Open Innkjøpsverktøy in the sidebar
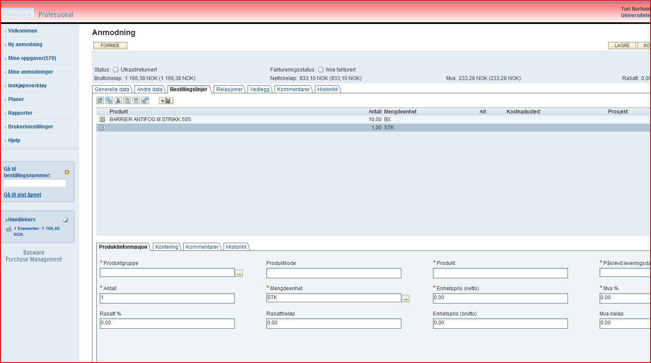This screenshot has width=651, height=363. pos(27,86)
